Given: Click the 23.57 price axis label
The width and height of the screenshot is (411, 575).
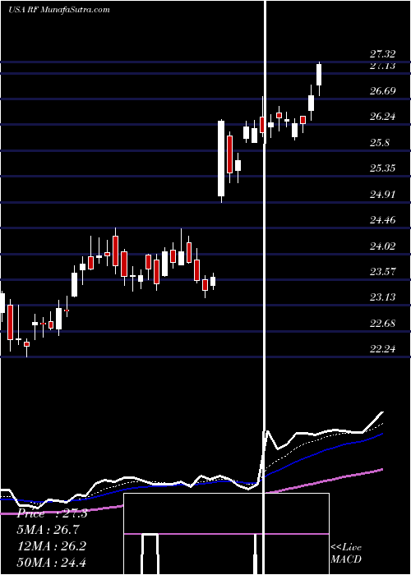Looking at the screenshot, I should [382, 272].
